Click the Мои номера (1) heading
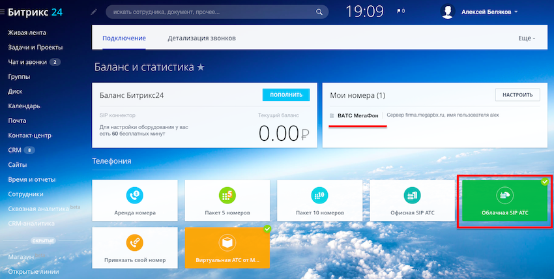The width and height of the screenshot is (554, 279). (358, 95)
